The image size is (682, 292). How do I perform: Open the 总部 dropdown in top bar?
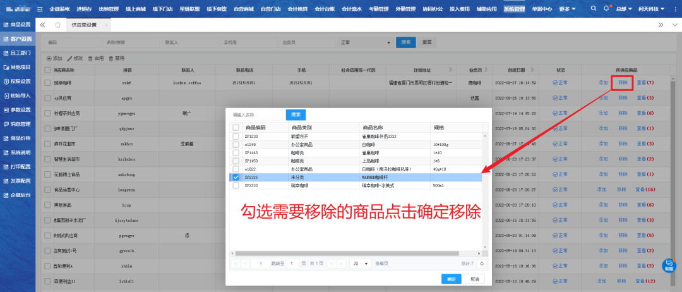pos(624,9)
